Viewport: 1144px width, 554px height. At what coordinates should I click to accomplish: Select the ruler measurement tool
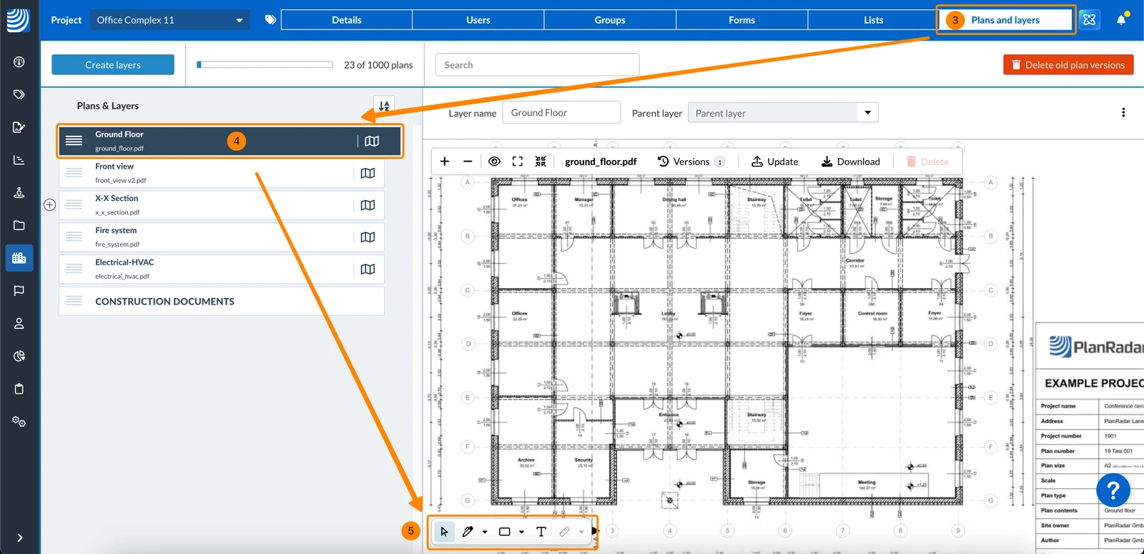[564, 531]
